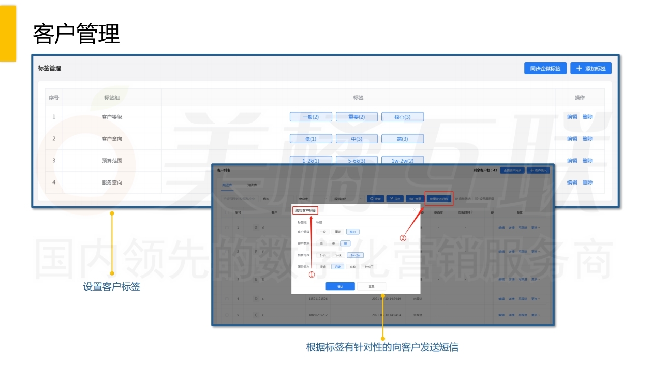This screenshot has height=366, width=651.
Task: Toggle the header select-all checkbox in customer list
Action: click(227, 212)
